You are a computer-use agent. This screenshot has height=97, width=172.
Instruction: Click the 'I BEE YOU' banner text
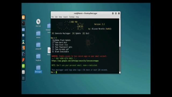point(73,22)
